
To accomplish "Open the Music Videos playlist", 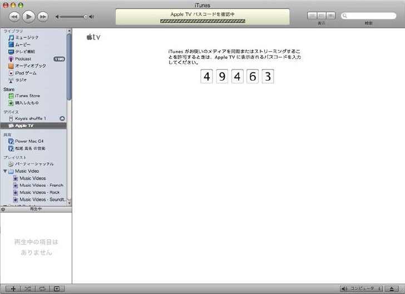I will [33, 178].
